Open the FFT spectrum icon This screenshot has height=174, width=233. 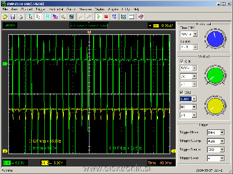click(55, 17)
